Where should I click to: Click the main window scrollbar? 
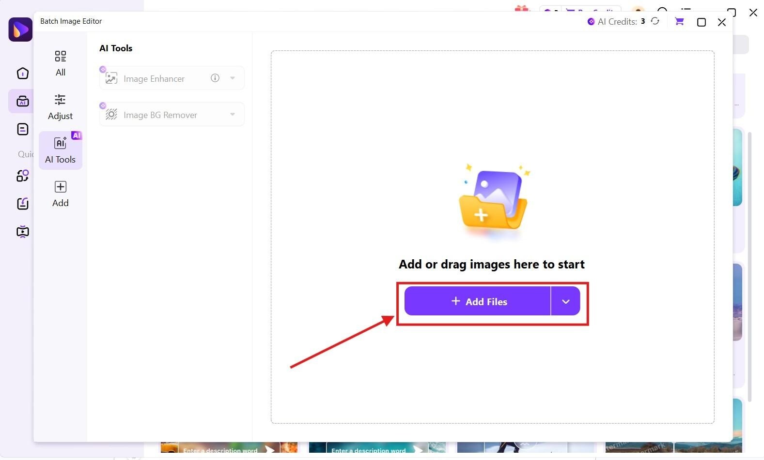750,266
